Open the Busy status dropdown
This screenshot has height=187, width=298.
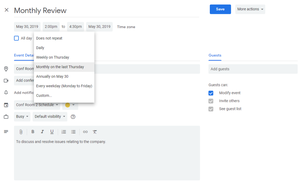22,116
